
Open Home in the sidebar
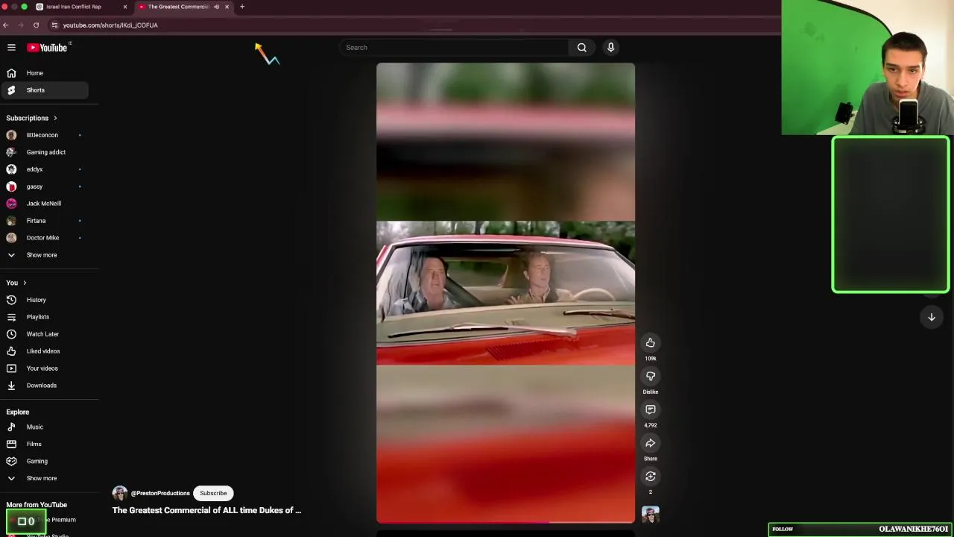point(44,73)
